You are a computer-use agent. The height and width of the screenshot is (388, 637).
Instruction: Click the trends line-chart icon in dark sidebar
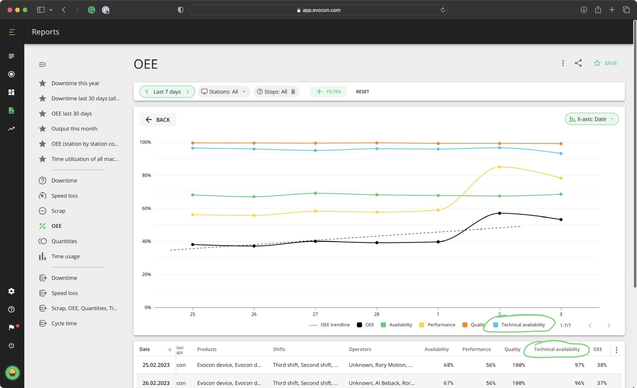tap(12, 129)
